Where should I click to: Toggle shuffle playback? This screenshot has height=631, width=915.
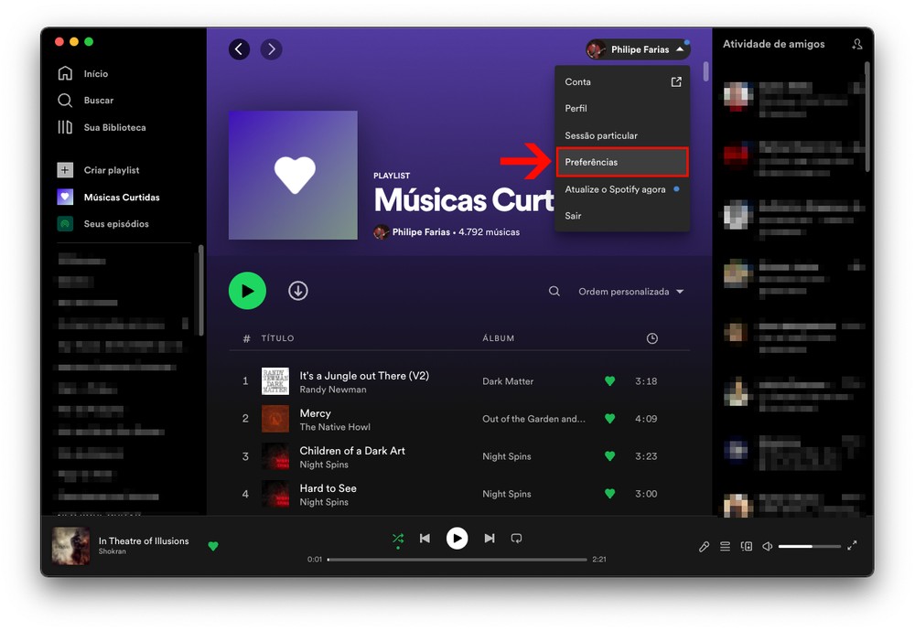(398, 539)
